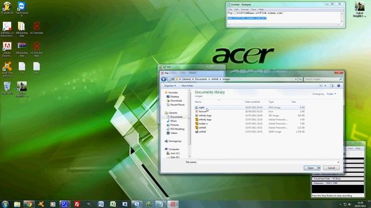Viewport: 371px width, 208px height.
Task: Click the Cancel button
Action: [331, 168]
